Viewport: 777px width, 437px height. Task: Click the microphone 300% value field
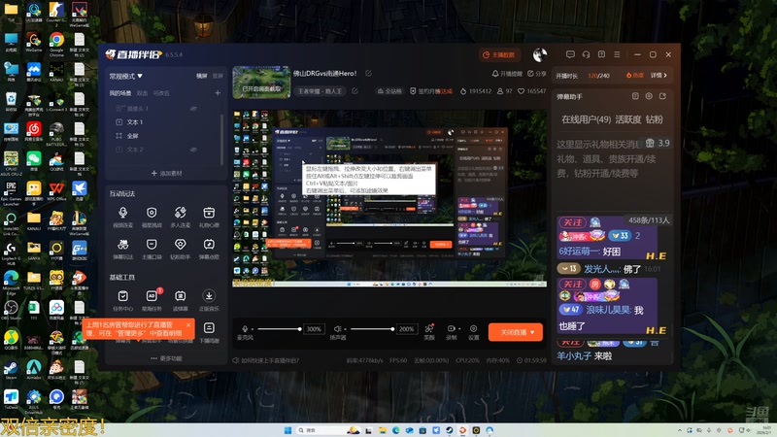[x=314, y=329]
